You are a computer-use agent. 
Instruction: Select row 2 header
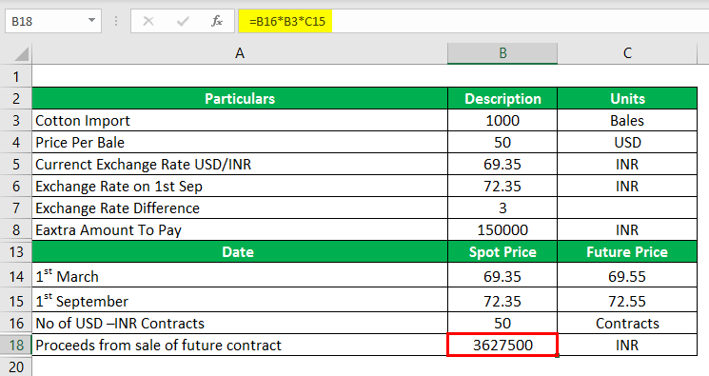[16, 98]
